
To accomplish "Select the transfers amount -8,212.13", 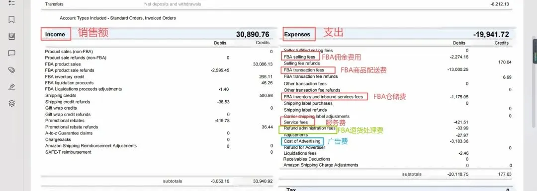I will [500, 4].
